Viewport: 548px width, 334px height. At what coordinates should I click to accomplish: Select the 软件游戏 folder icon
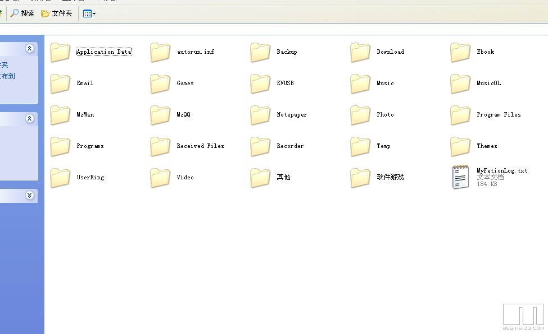coord(360,178)
